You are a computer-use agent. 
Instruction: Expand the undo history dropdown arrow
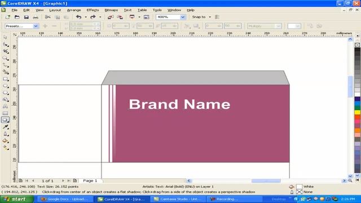coord(86,17)
